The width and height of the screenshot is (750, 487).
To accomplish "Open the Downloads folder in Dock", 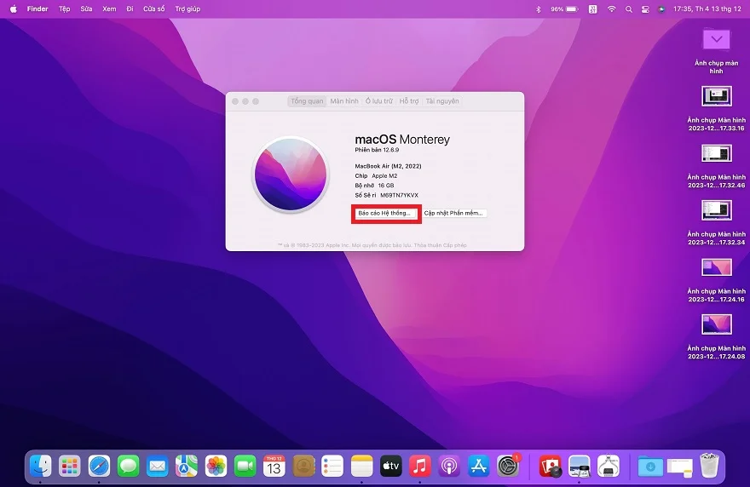I will 650,466.
